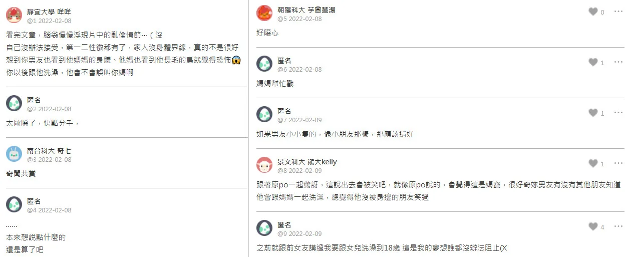Click the @9 2022-02-09 comment timestamp
This screenshot has width=632, height=257.
(x=299, y=234)
